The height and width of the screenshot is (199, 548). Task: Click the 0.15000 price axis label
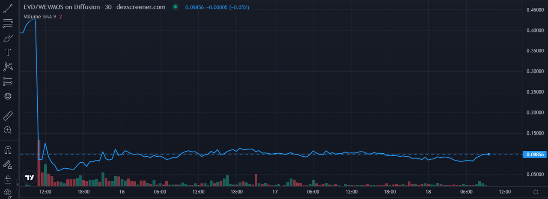(x=535, y=133)
